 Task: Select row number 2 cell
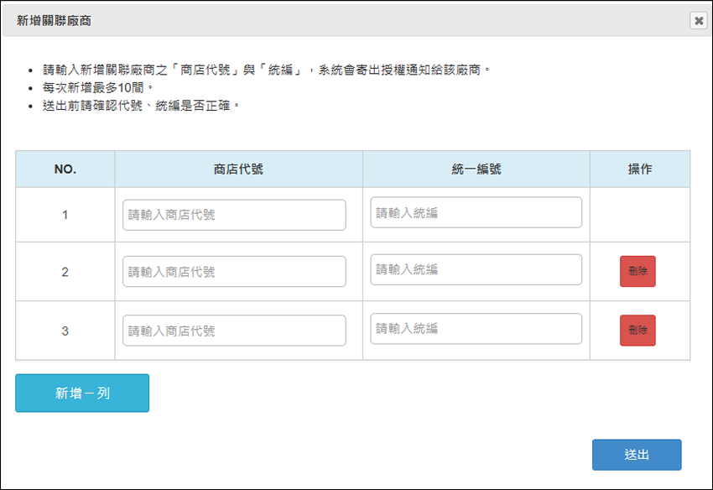point(65,272)
